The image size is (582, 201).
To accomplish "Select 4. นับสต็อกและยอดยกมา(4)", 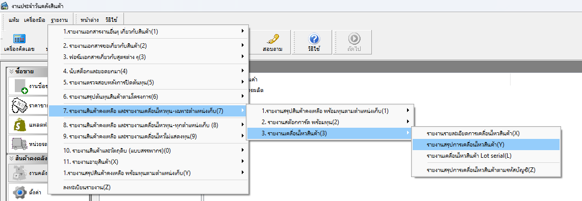I will click(148, 71).
